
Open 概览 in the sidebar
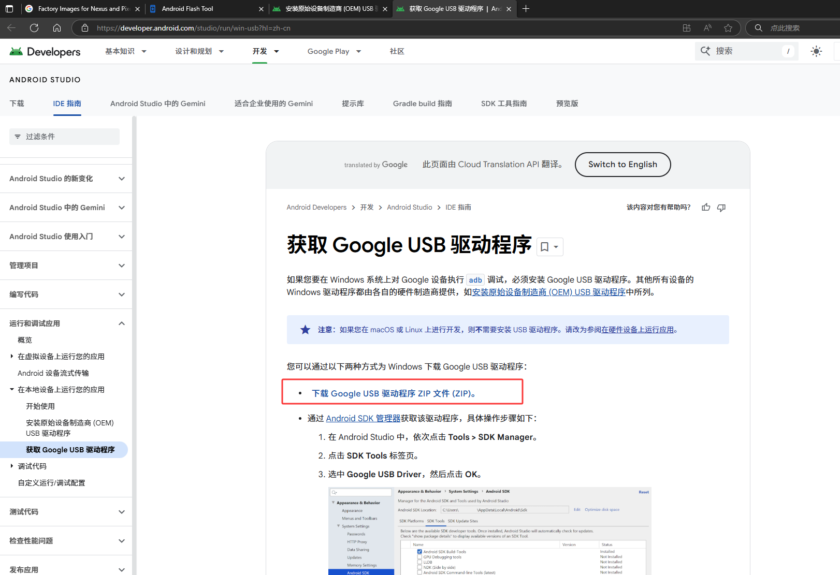[x=25, y=340]
